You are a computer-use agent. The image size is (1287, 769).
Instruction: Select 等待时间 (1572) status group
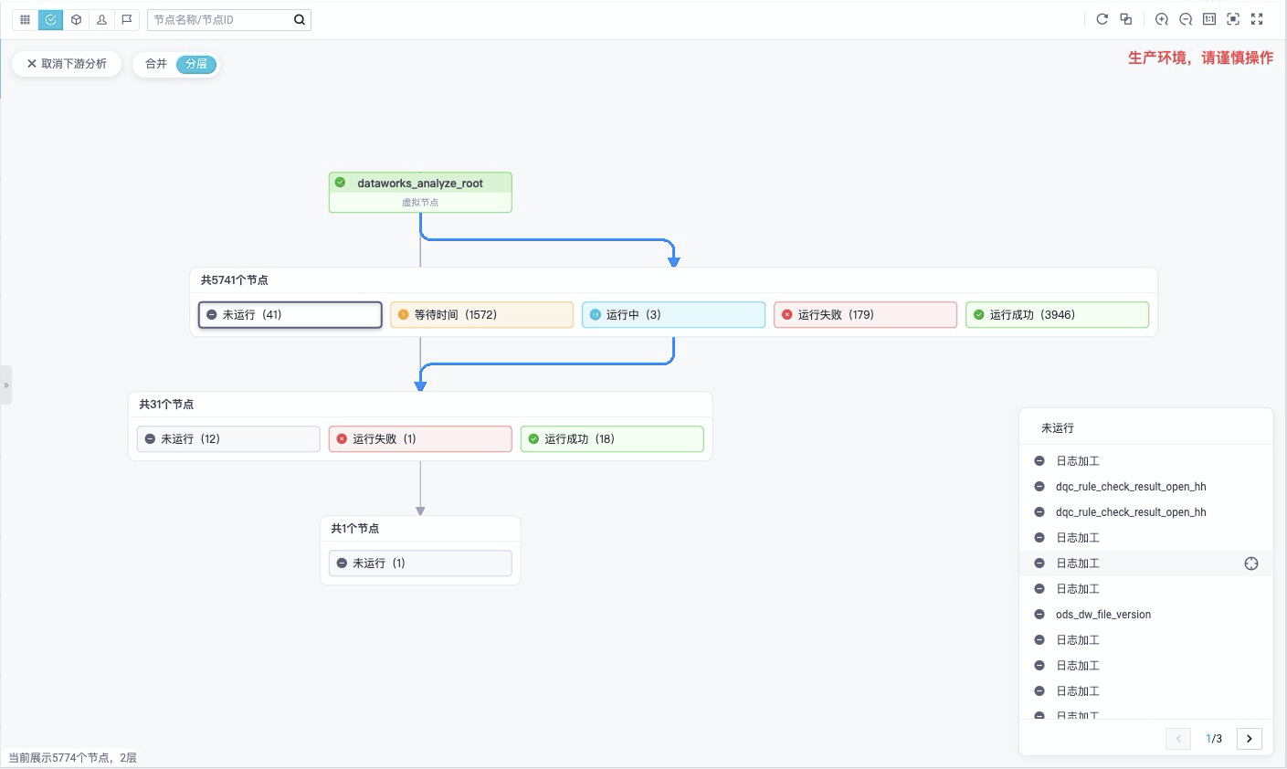pyautogui.click(x=481, y=314)
